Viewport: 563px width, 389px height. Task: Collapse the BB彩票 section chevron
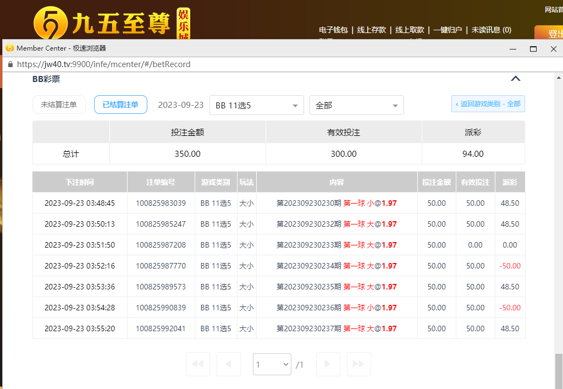515,79
